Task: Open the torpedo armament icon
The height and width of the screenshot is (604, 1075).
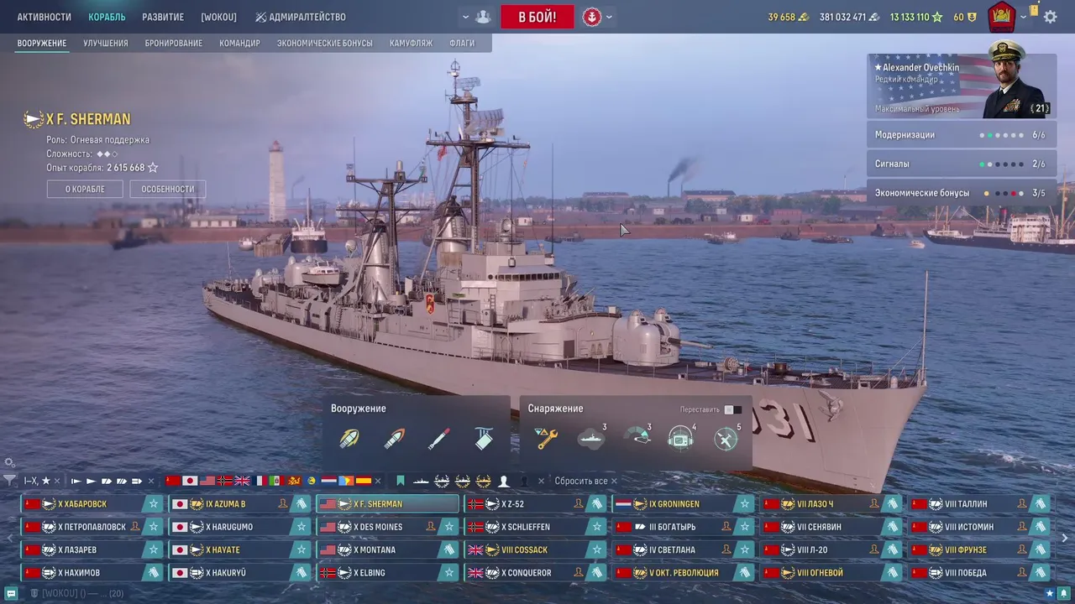Action: pyautogui.click(x=438, y=439)
